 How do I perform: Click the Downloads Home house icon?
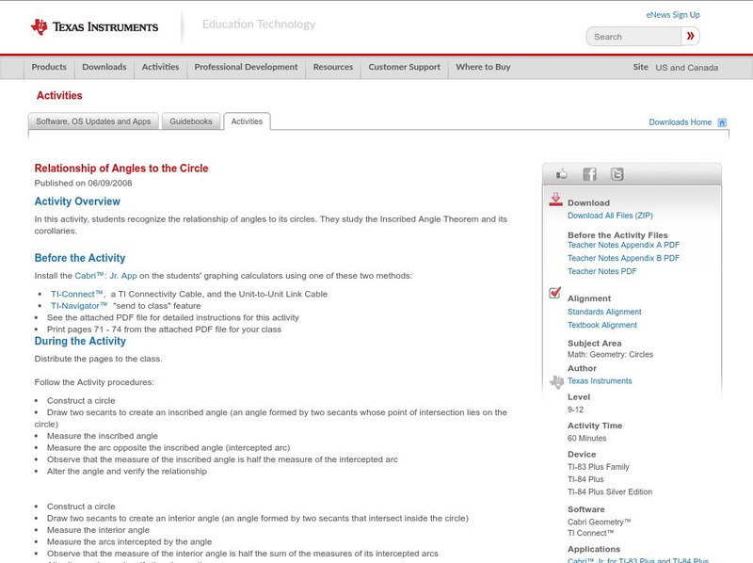click(x=722, y=122)
